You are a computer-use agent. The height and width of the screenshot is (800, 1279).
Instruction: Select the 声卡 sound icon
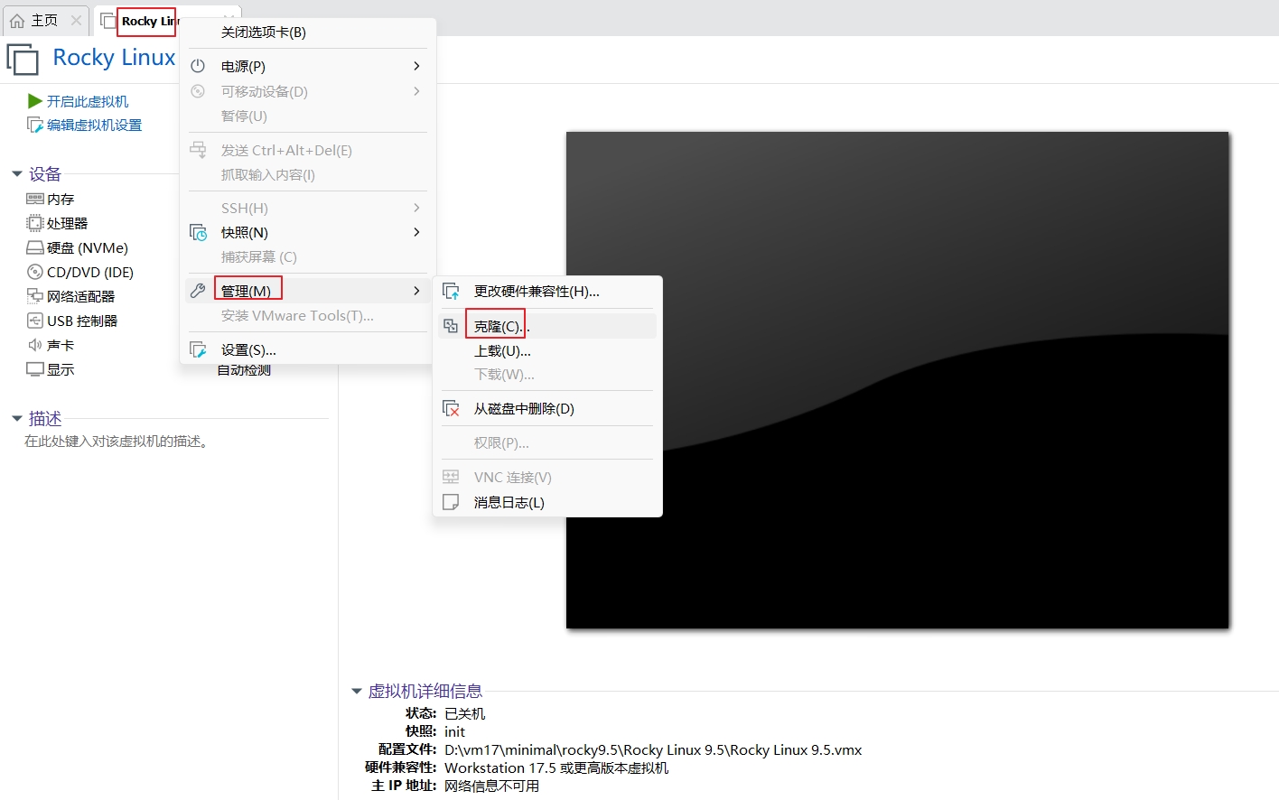tap(35, 345)
